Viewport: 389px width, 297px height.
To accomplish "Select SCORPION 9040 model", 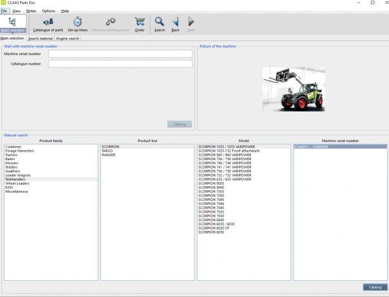I will [244, 187].
